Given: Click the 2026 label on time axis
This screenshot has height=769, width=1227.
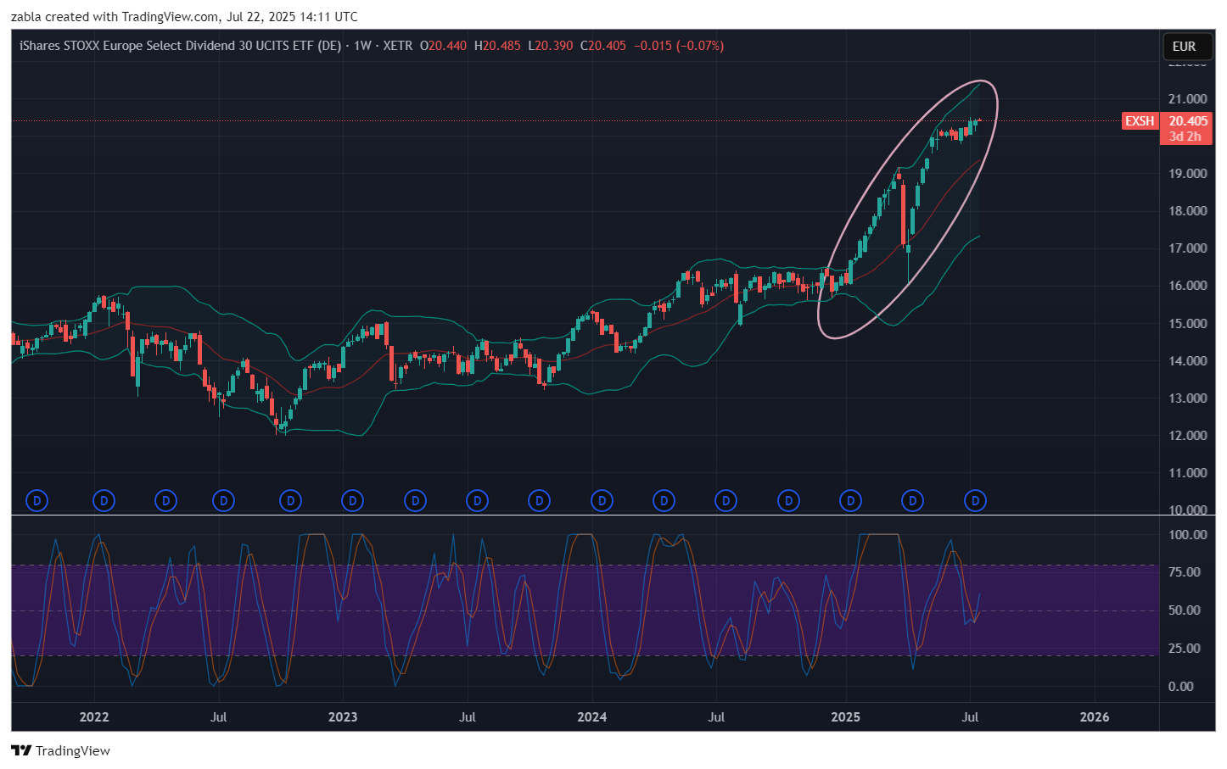Looking at the screenshot, I should point(1094,717).
